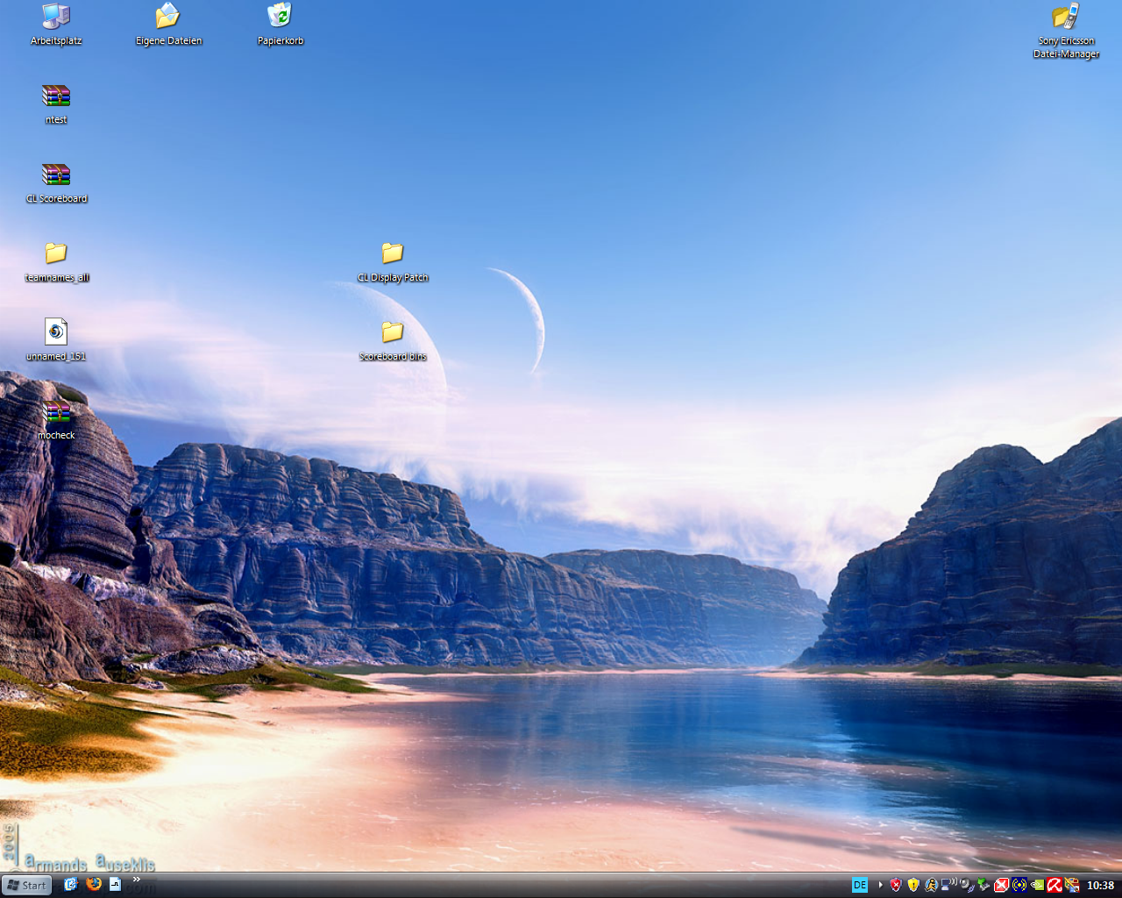Image resolution: width=1122 pixels, height=898 pixels.
Task: Open the Papierkorb recycle bin
Action: click(x=280, y=16)
